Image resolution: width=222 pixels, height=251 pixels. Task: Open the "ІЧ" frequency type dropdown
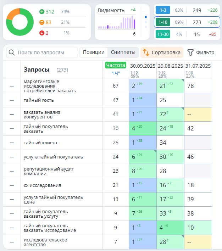coord(115,73)
